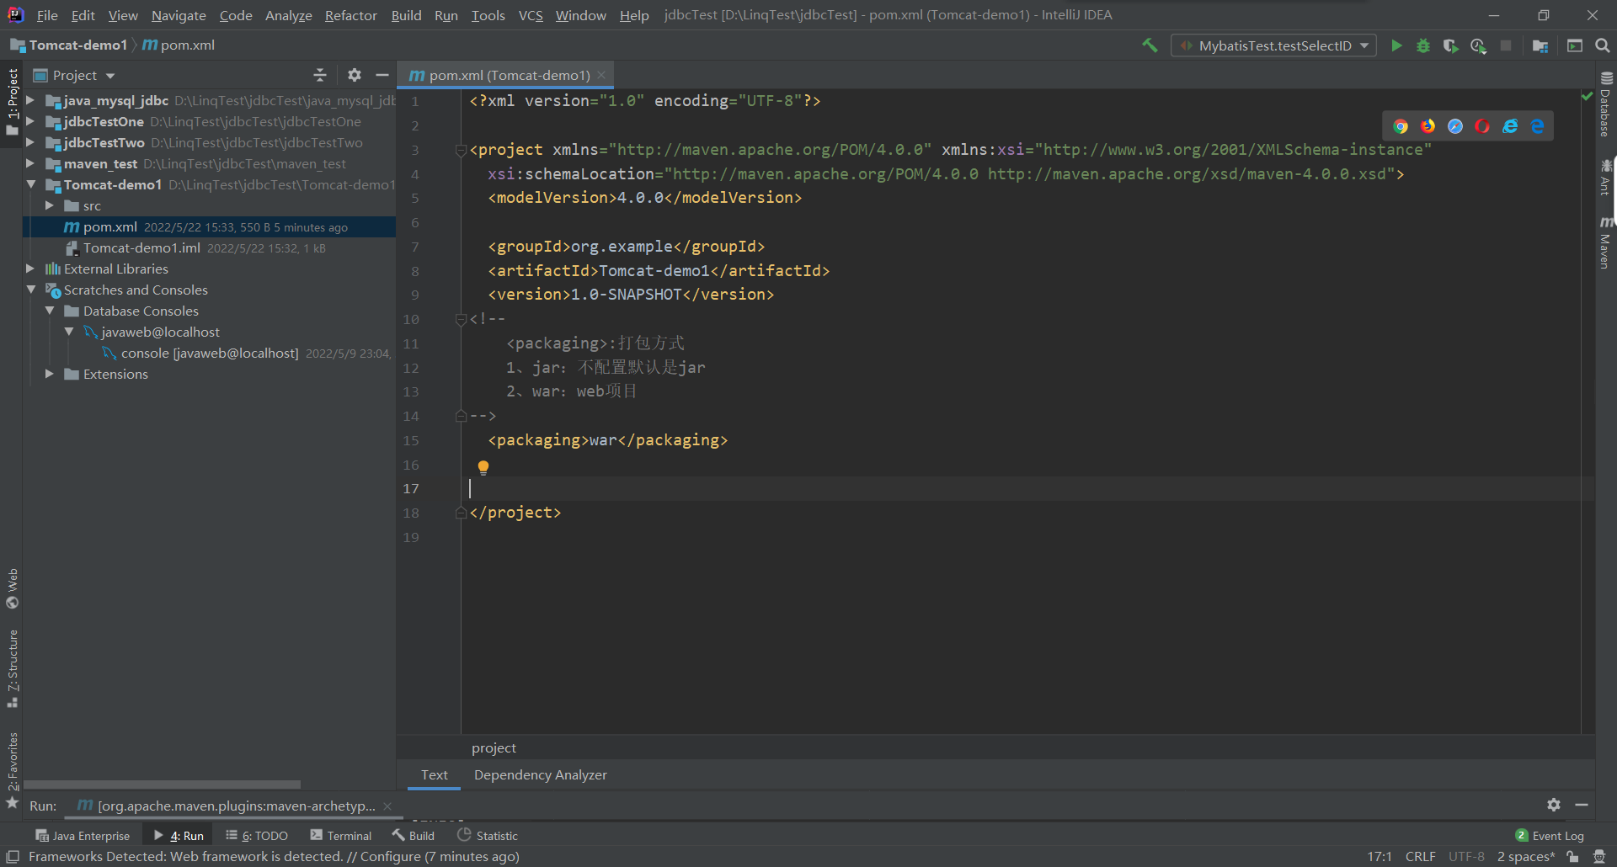Toggle the Structure tool window
The height and width of the screenshot is (867, 1617).
point(13,668)
